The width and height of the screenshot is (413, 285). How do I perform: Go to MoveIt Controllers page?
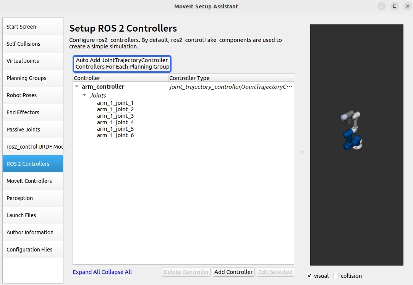pyautogui.click(x=32, y=181)
